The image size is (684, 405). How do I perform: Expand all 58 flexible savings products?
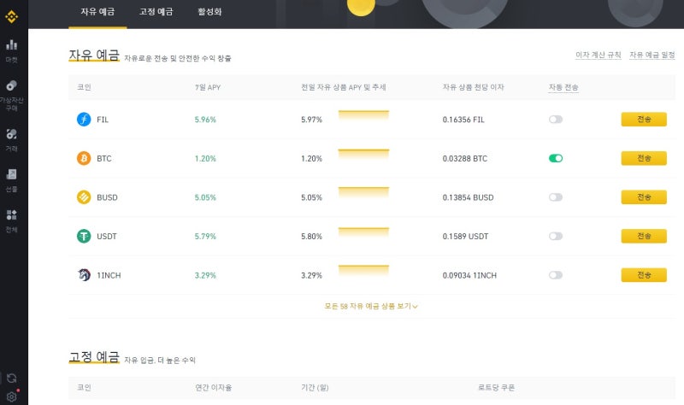[371, 306]
